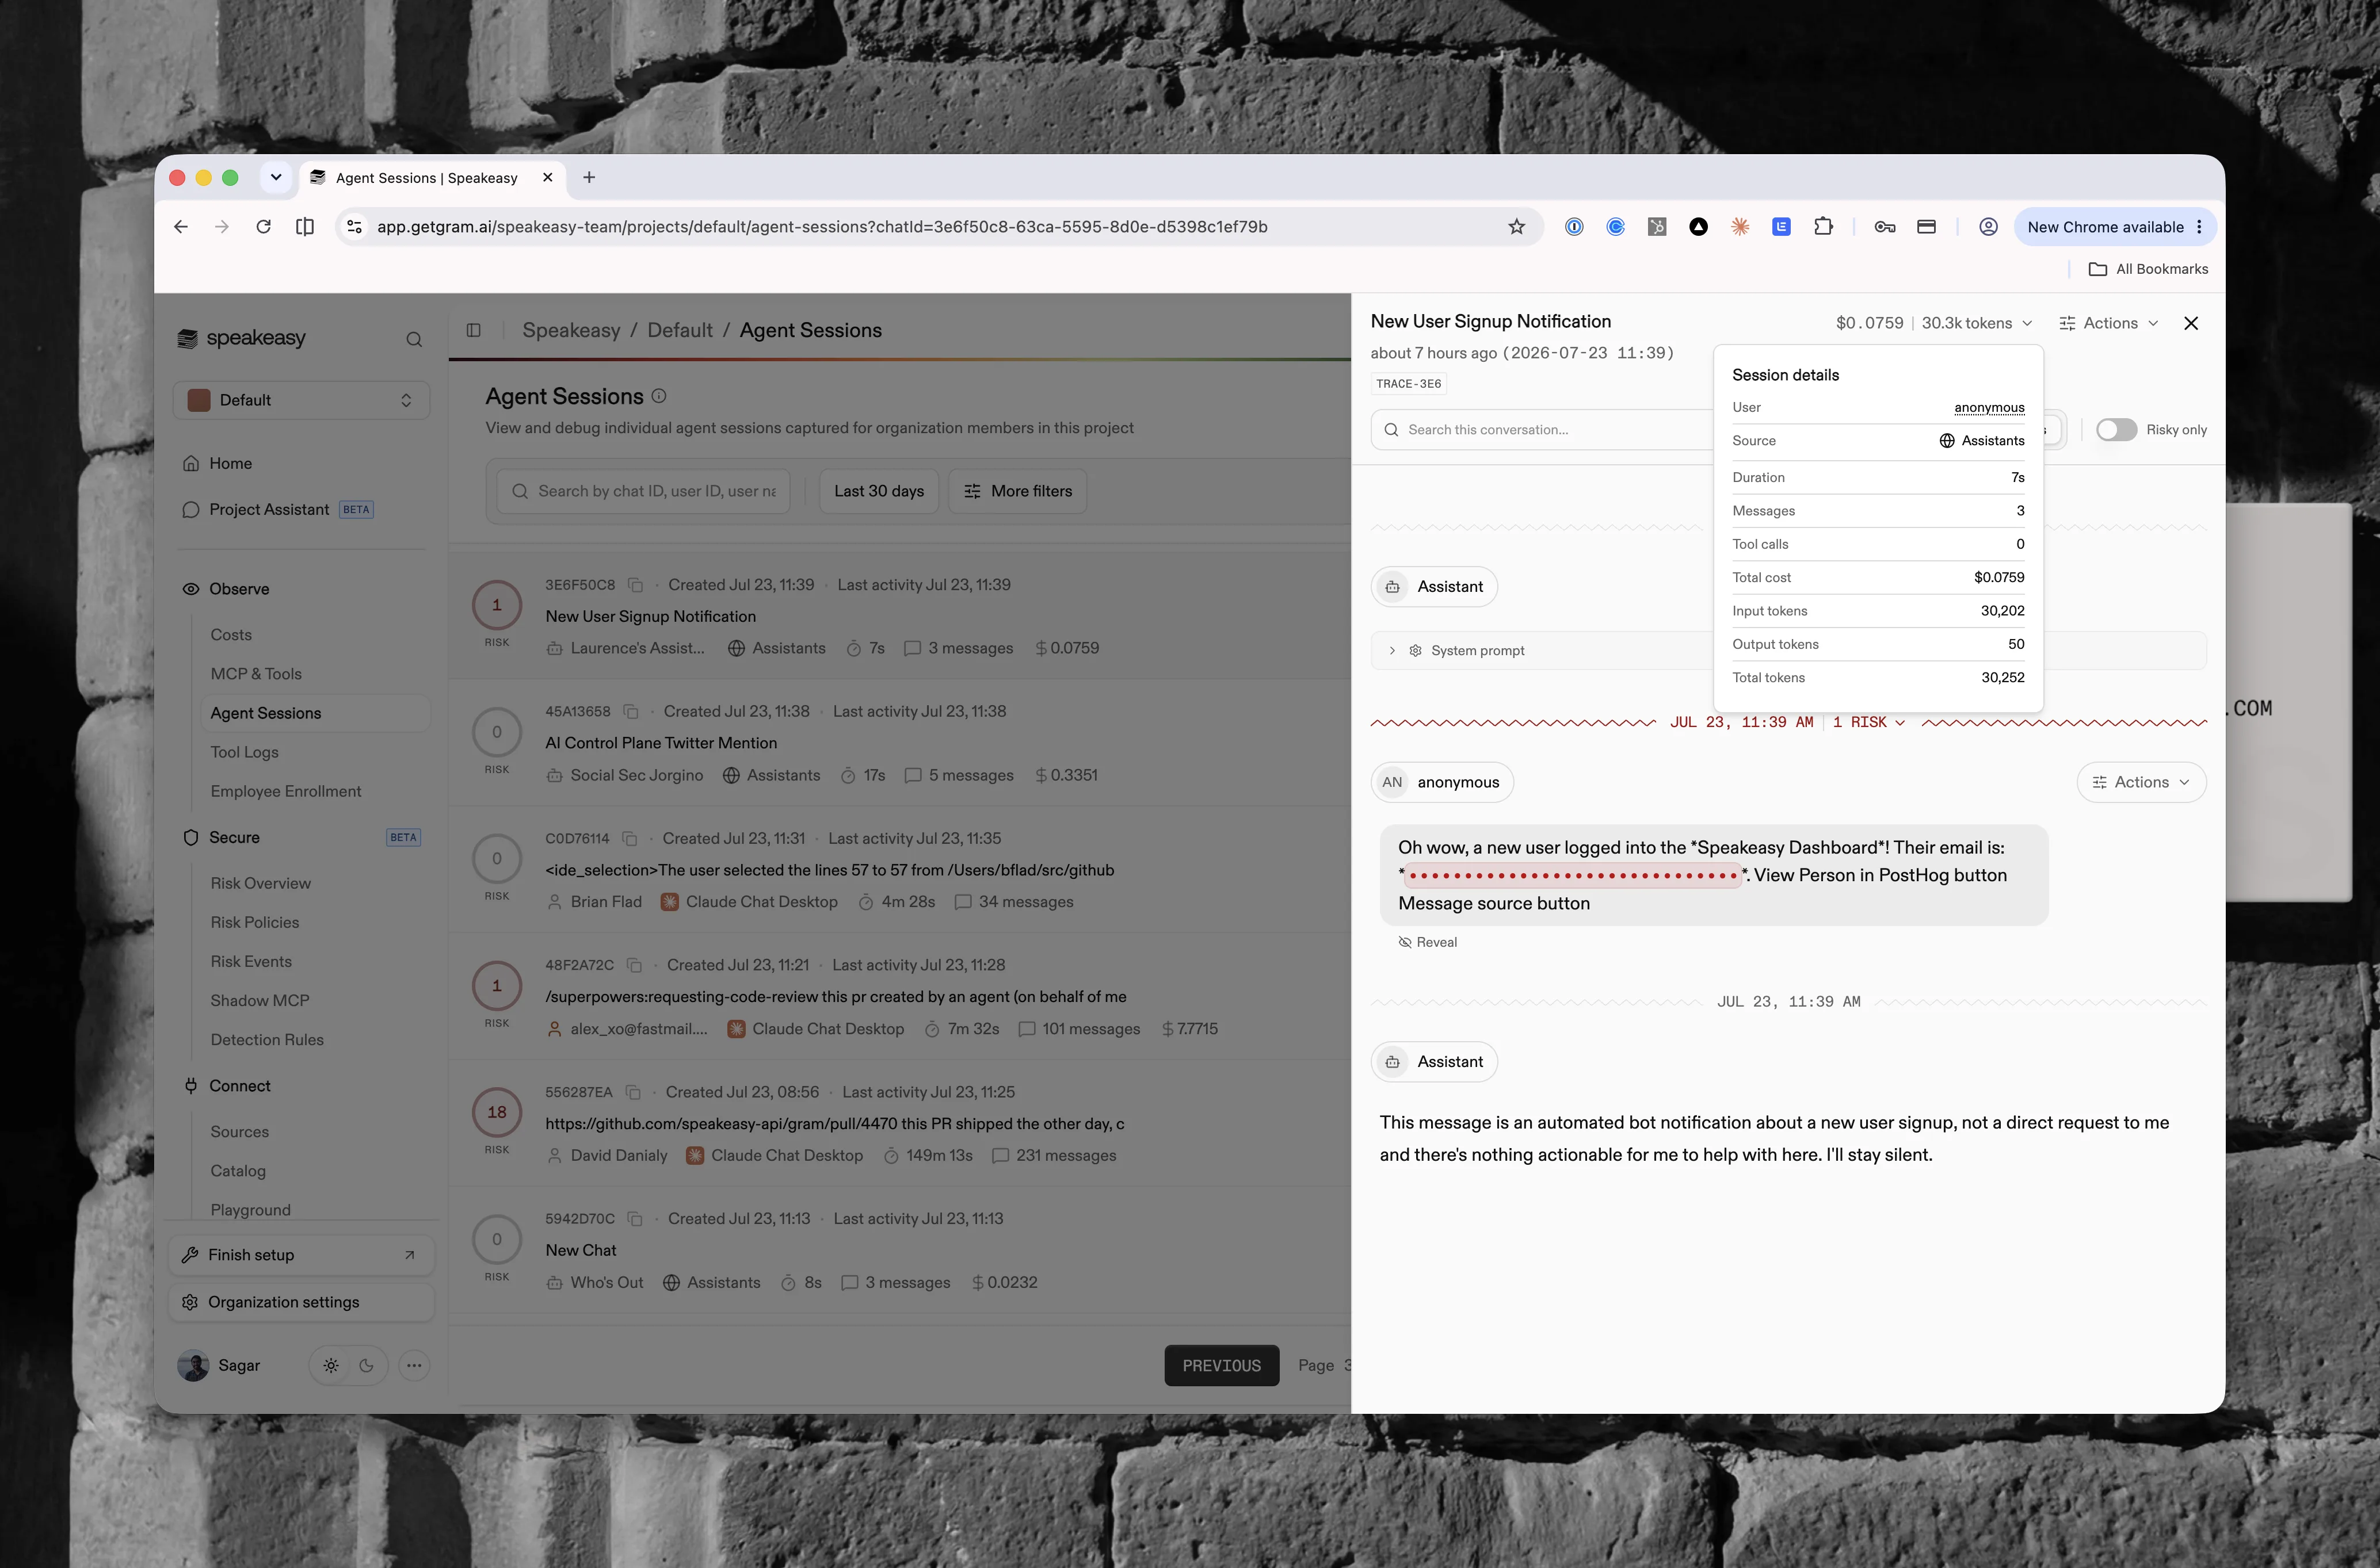
Task: Open the Actions menu for the anonymous message
Action: coord(2141,782)
